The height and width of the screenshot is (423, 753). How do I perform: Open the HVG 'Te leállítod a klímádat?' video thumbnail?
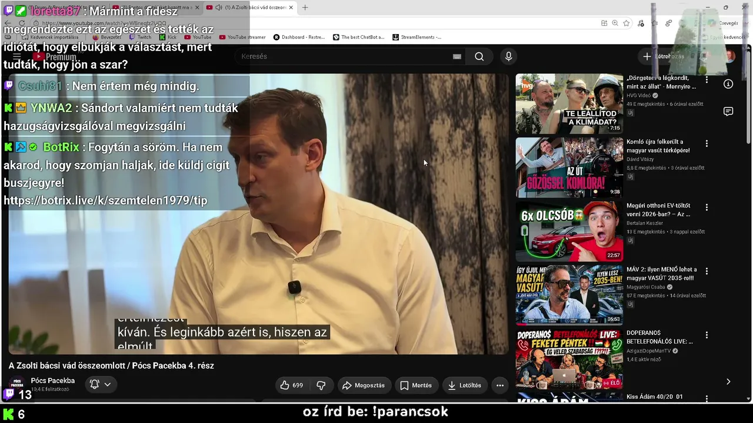(x=569, y=104)
